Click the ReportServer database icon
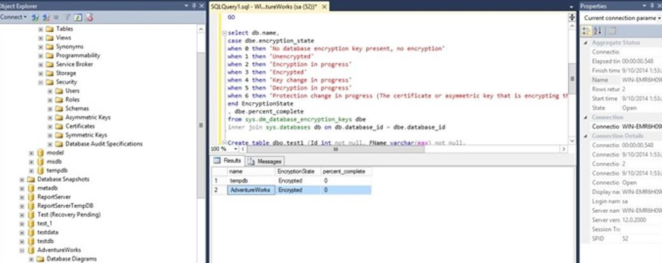This screenshot has height=263, width=662. (31, 197)
